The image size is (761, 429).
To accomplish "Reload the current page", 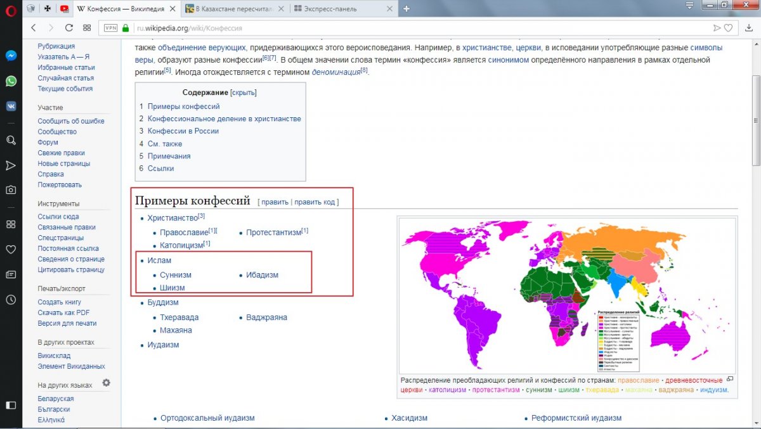I will point(69,28).
